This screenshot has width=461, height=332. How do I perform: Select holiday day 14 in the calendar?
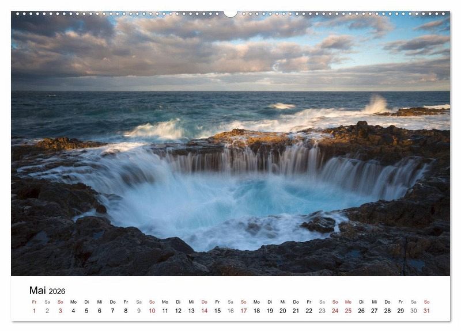[205, 311]
